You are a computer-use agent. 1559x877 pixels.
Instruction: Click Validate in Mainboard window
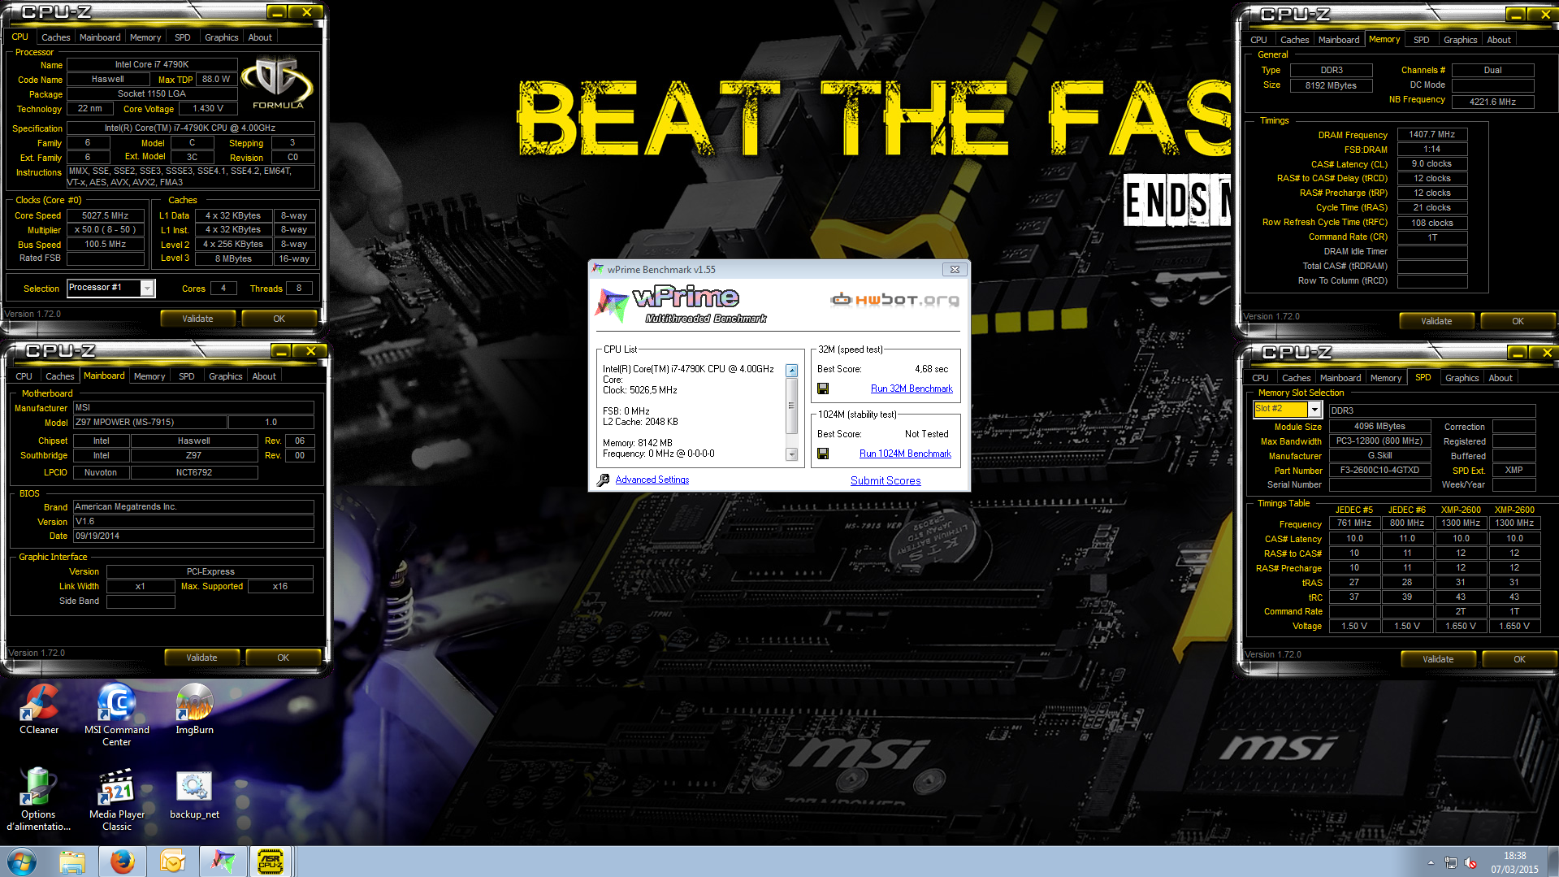[201, 658]
